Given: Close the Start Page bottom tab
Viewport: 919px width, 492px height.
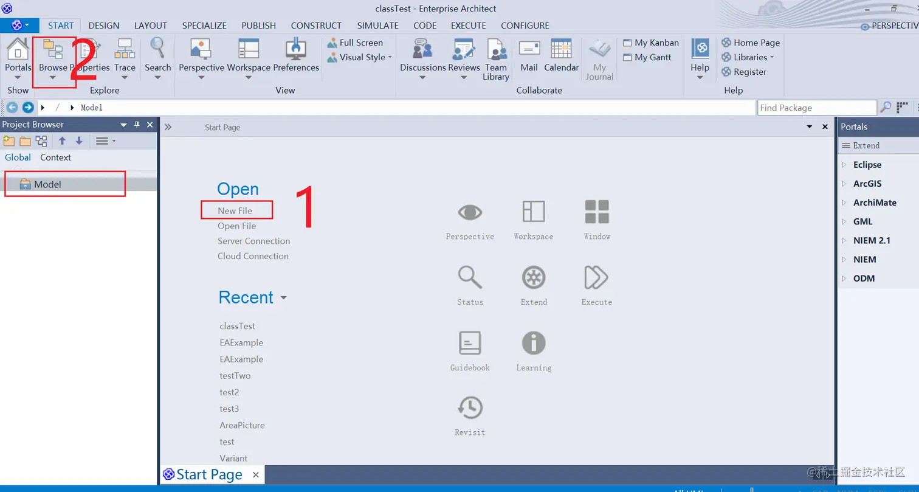Looking at the screenshot, I should pos(256,475).
